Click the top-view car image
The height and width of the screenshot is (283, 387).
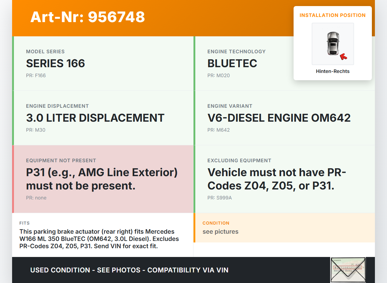pyautogui.click(x=333, y=44)
